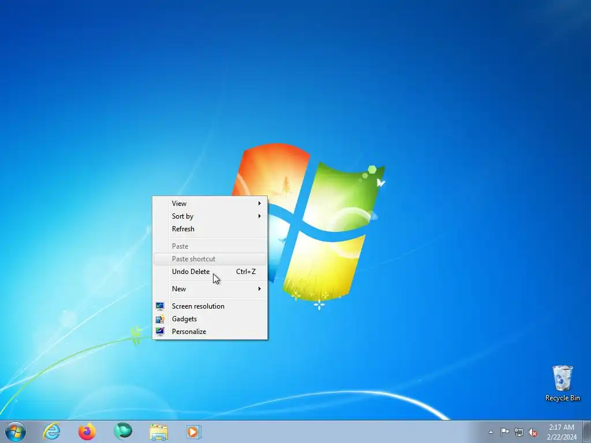
Task: Open Gadgets from the context menu
Action: [210, 319]
